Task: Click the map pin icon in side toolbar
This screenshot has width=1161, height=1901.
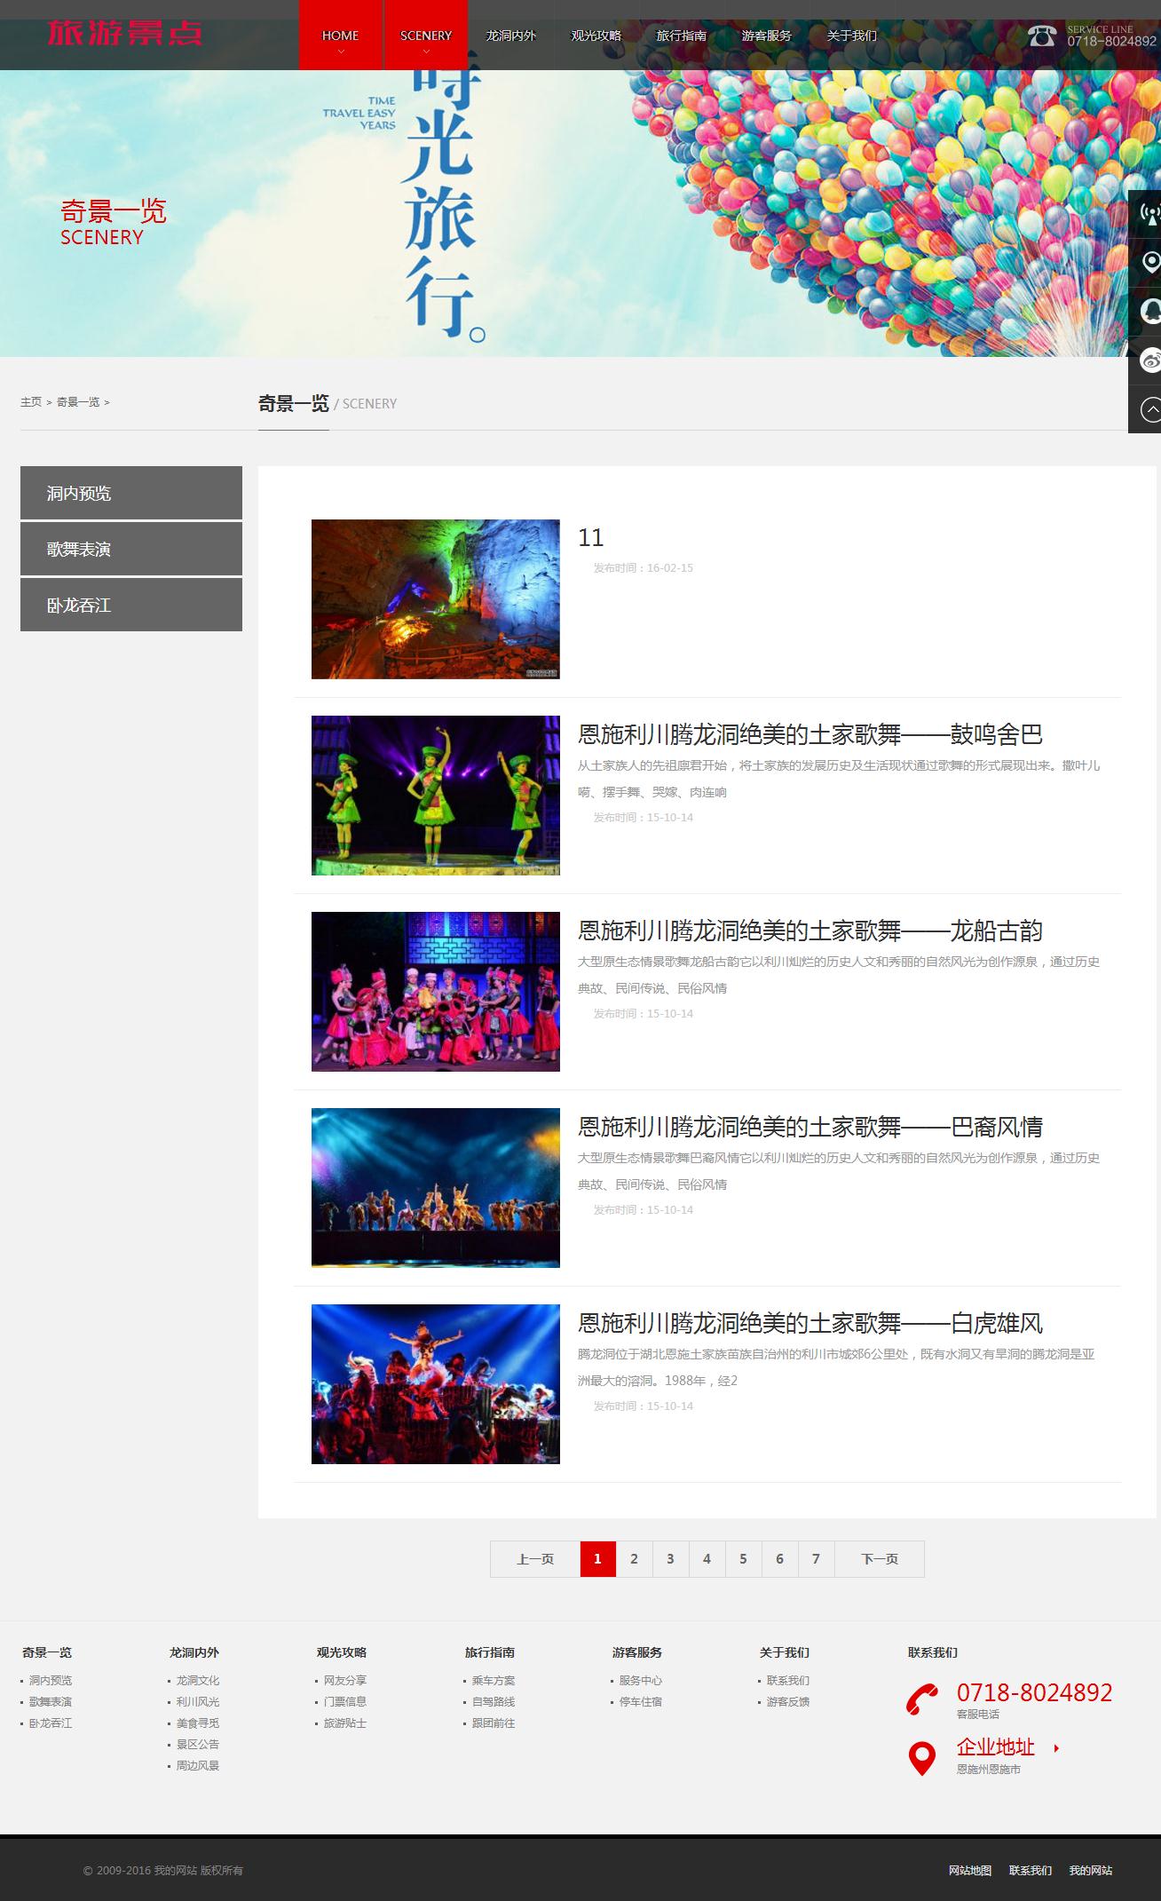Action: pyautogui.click(x=1149, y=263)
